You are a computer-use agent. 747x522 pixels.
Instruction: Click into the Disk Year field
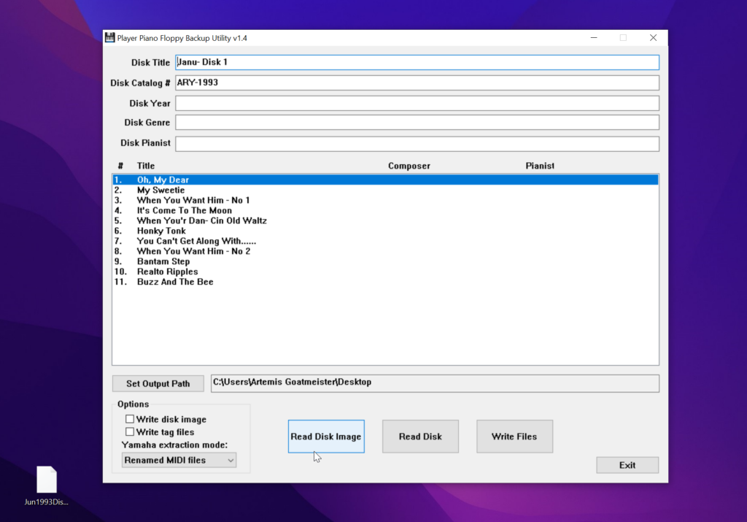pos(416,103)
